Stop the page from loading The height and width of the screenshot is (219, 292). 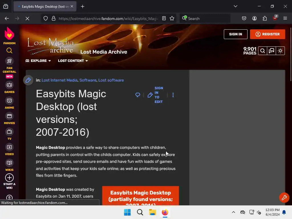(x=27, y=19)
